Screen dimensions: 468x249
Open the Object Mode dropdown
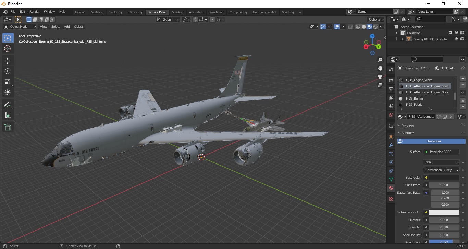(20, 27)
